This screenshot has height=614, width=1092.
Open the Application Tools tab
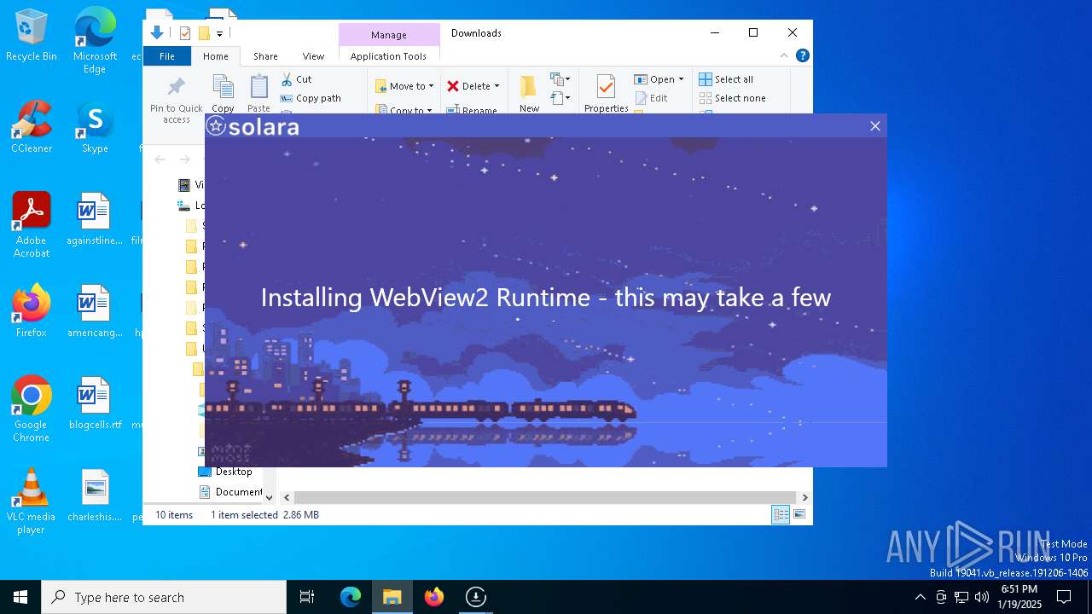click(388, 56)
